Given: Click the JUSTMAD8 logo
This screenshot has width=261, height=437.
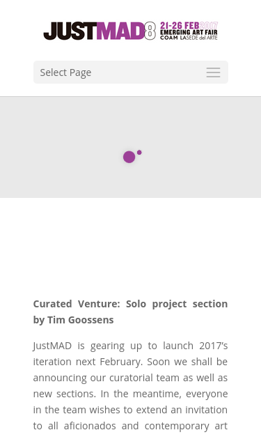Looking at the screenshot, I should click(131, 31).
